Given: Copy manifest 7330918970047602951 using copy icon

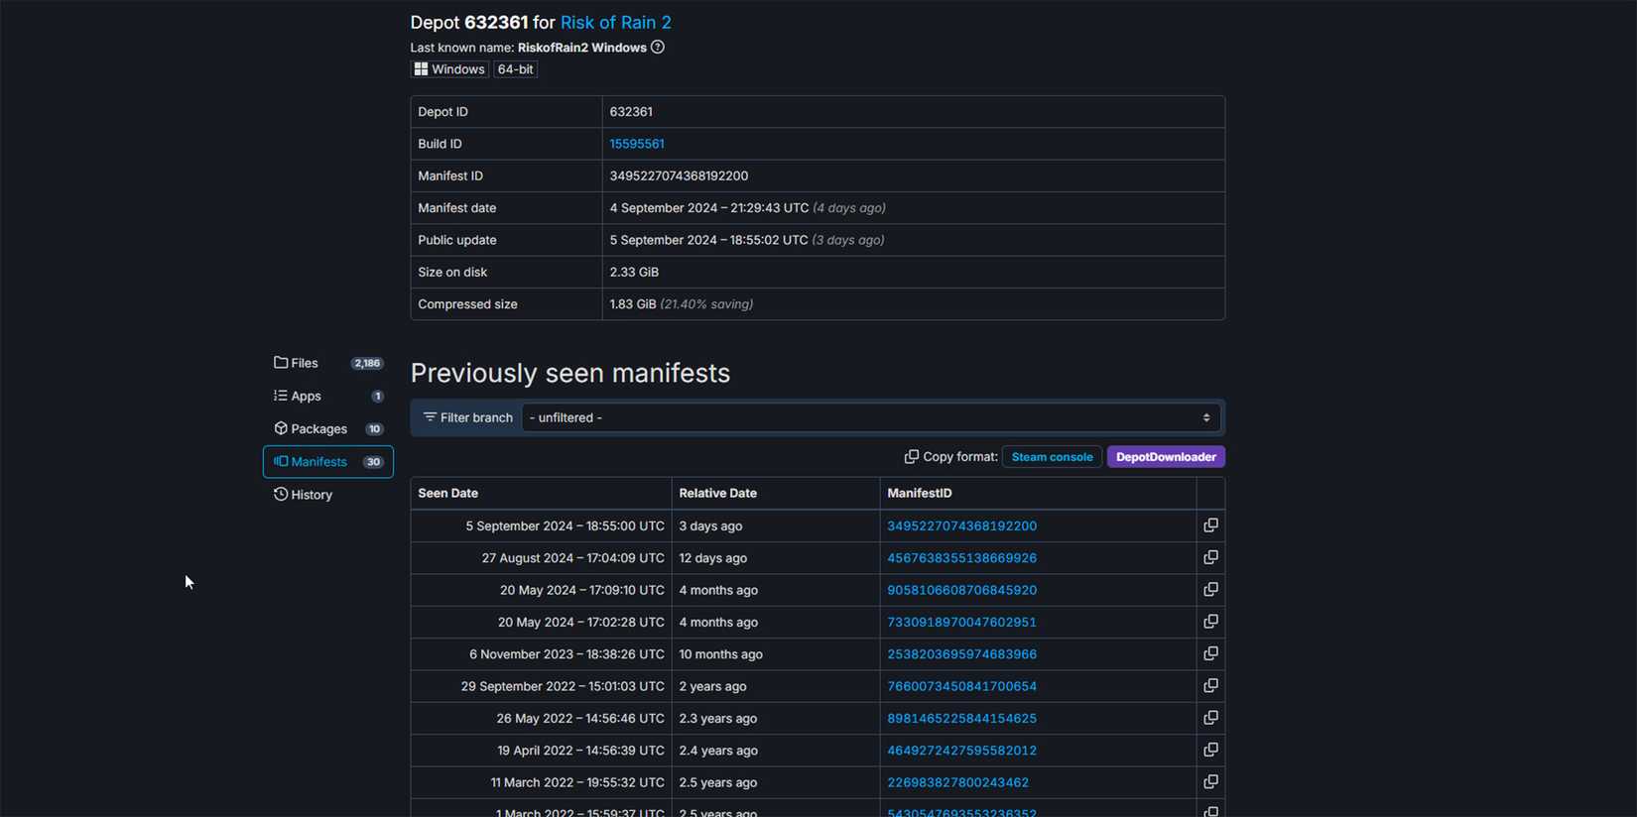Looking at the screenshot, I should (x=1210, y=622).
